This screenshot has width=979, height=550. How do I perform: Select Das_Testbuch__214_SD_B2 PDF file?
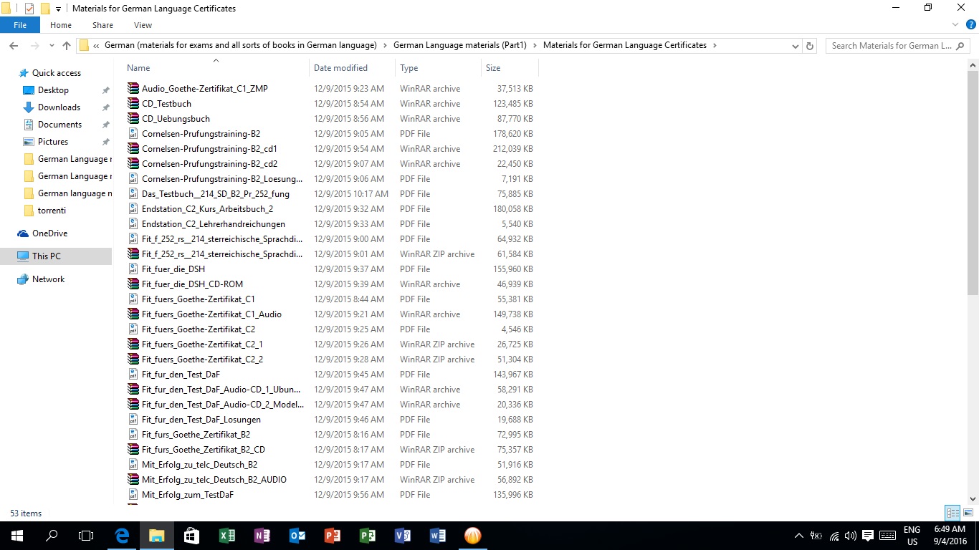[x=215, y=194]
